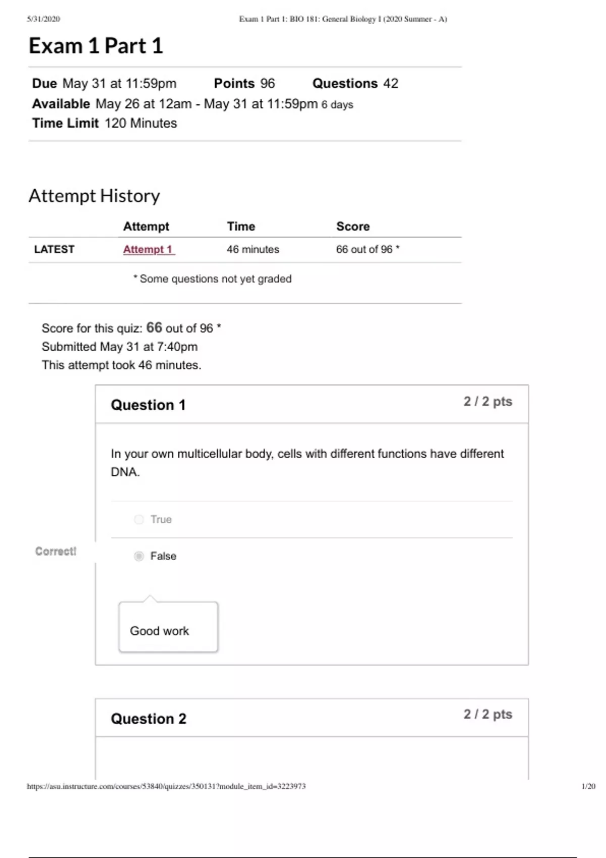Click the LATEST row label
The width and height of the screenshot is (606, 858).
pyautogui.click(x=54, y=249)
